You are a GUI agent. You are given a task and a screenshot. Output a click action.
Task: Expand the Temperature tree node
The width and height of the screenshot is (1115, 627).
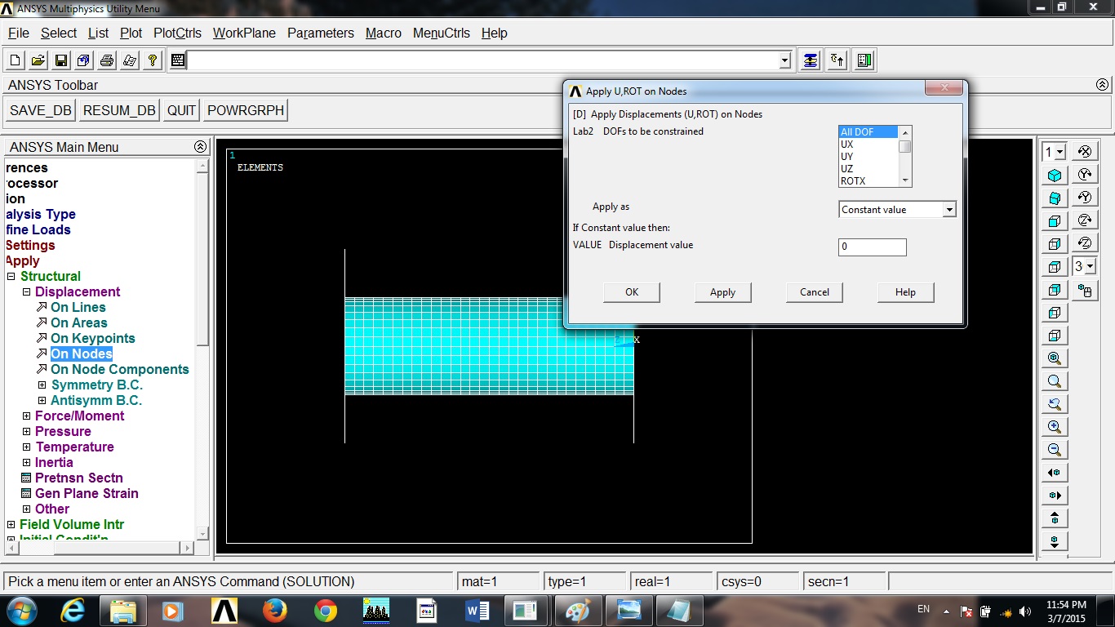click(26, 447)
